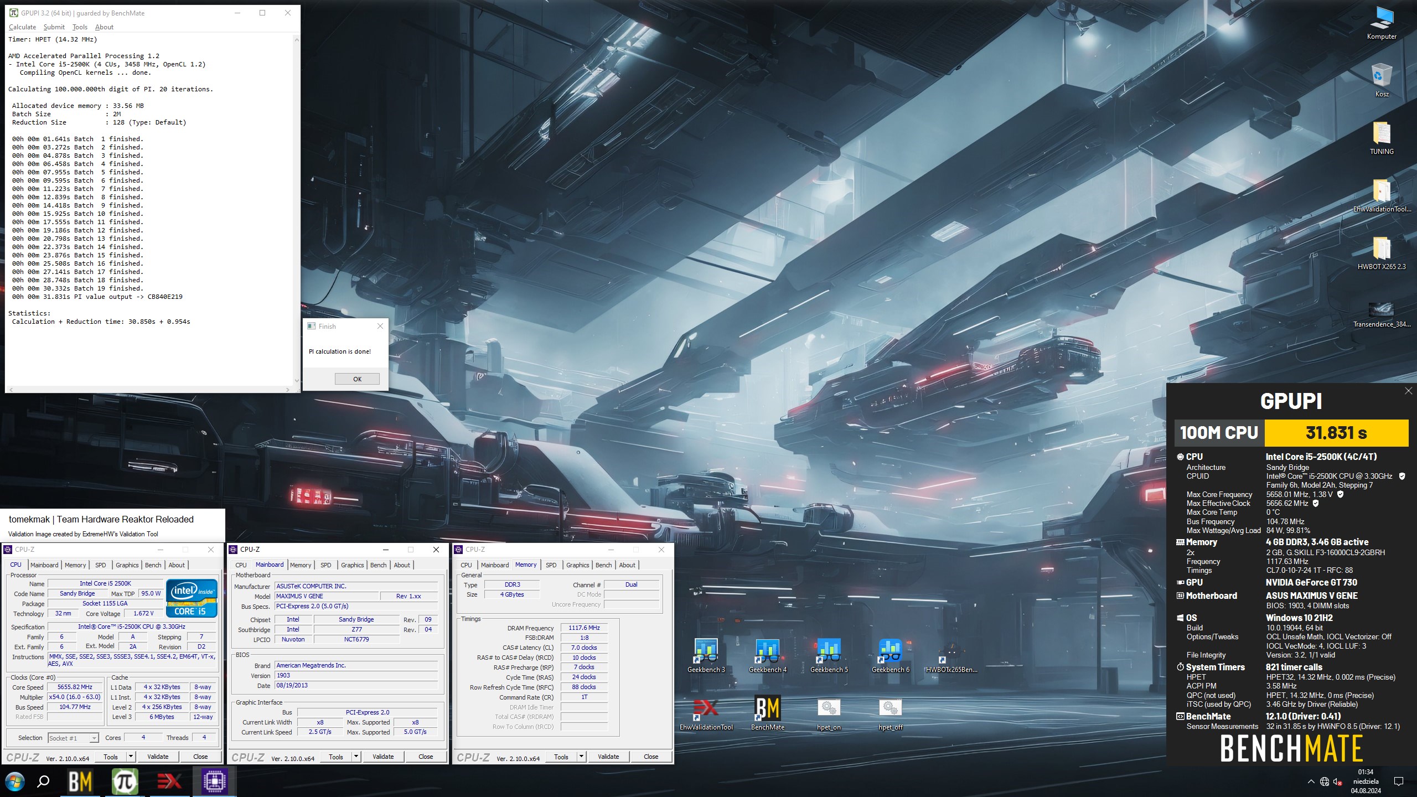Click Tools button in Mainboard CPU-Z window
The height and width of the screenshot is (797, 1417).
click(x=335, y=757)
